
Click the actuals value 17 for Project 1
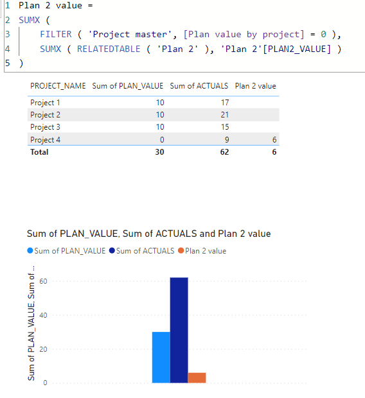225,103
